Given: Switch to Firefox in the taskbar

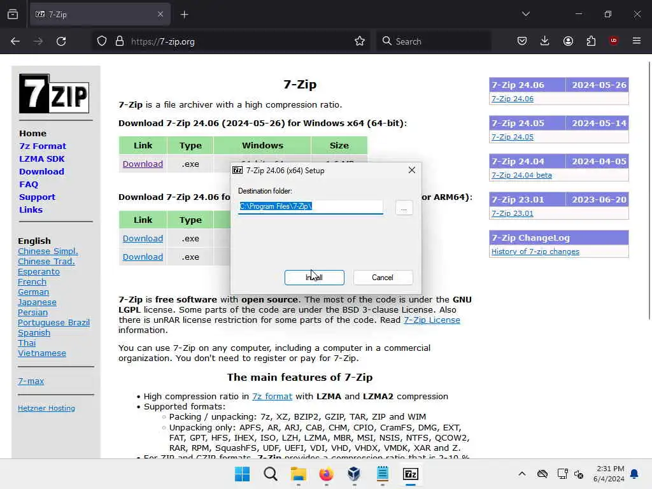Looking at the screenshot, I should 327,474.
